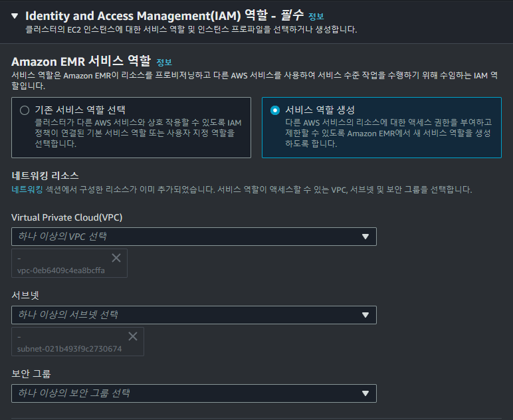Screen dimensions: 513x420
Task: Open 정보 link beside Amazon EMR 서비스 역할
Action: (x=164, y=62)
